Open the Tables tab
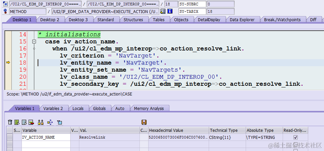The width and height of the screenshot is (324, 151). click(159, 20)
